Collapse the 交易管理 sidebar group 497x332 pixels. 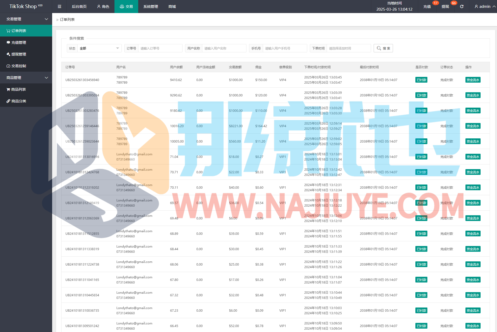pyautogui.click(x=26, y=19)
